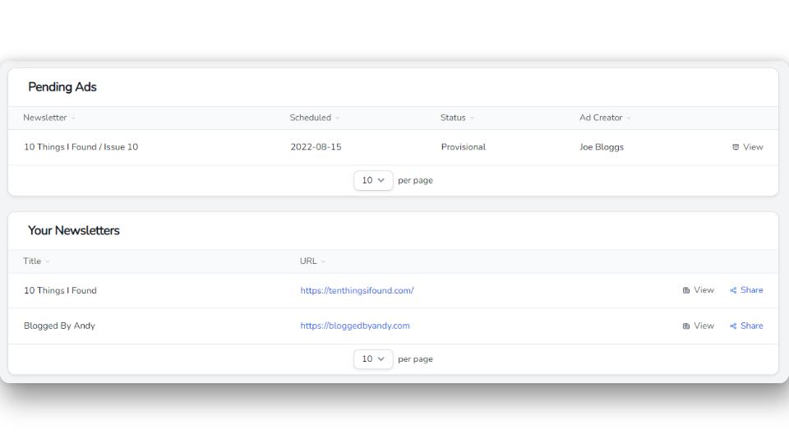This screenshot has height=444, width=789.
Task: Open the bloggedbyandy.com URL link
Action: click(355, 326)
